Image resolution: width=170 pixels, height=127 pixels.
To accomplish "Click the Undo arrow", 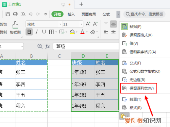I will click(31, 14).
